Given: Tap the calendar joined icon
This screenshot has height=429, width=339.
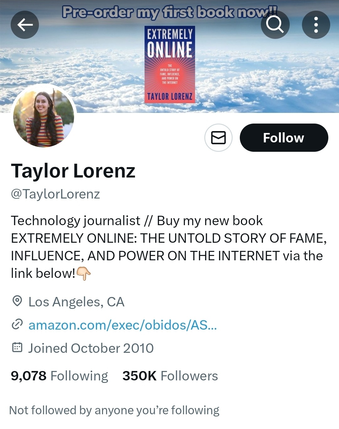Looking at the screenshot, I should (17, 347).
